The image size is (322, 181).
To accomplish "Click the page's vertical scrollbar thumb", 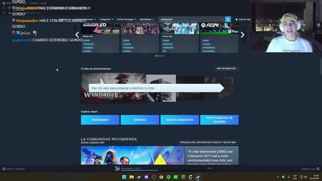I will tap(320, 67).
